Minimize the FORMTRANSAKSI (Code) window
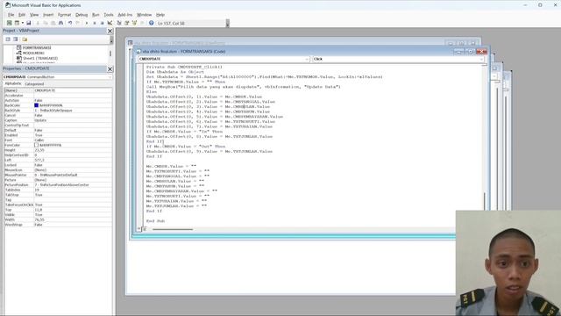Viewport: 561px width, 316px height. [x=459, y=52]
